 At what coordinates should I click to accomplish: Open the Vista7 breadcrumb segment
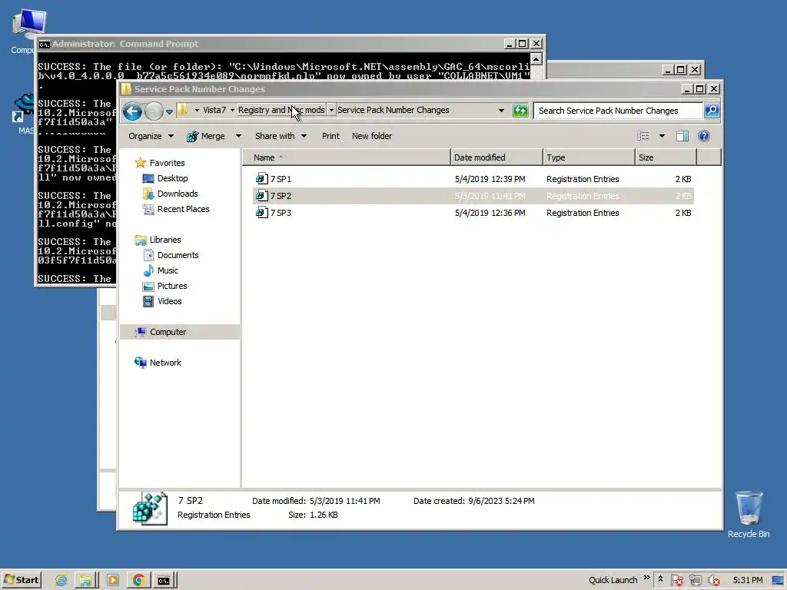[x=214, y=110]
